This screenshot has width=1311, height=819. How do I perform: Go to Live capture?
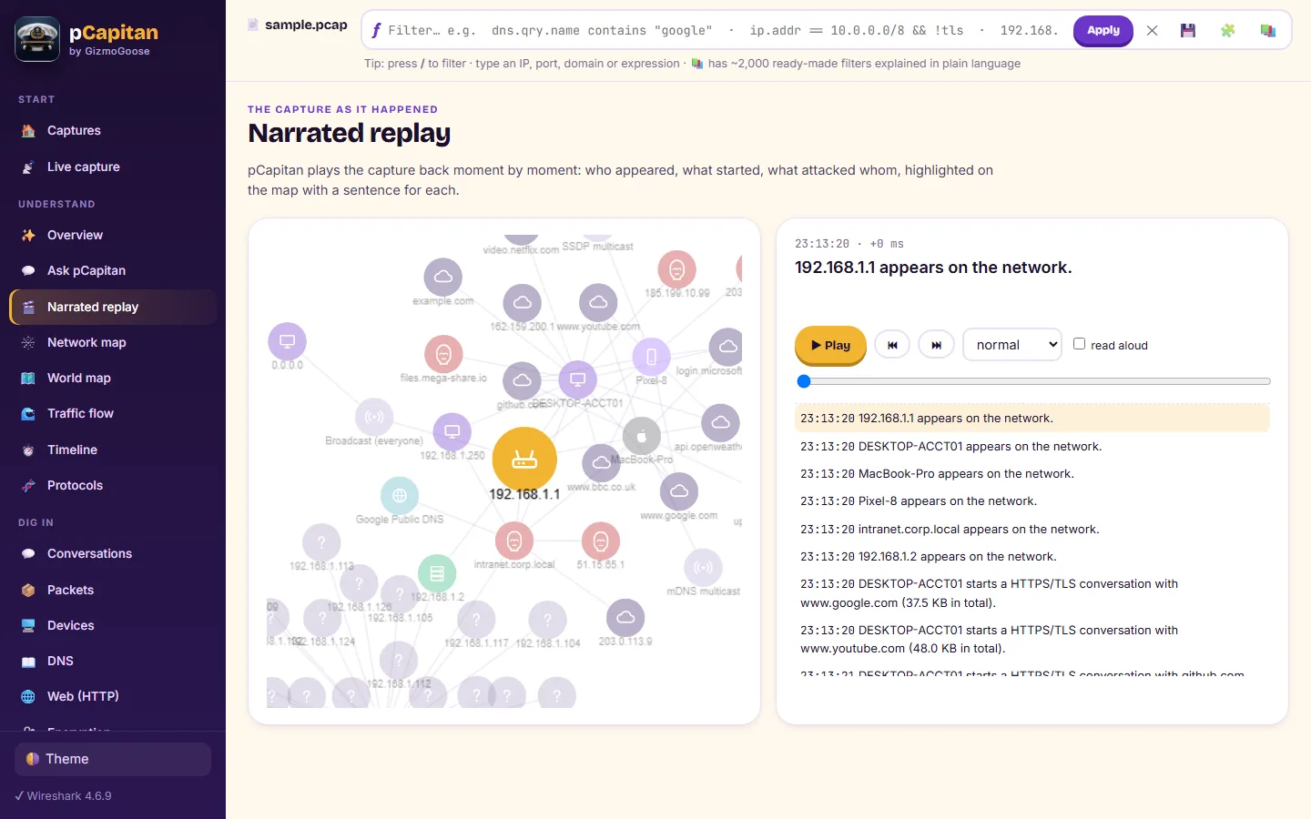[113, 167]
